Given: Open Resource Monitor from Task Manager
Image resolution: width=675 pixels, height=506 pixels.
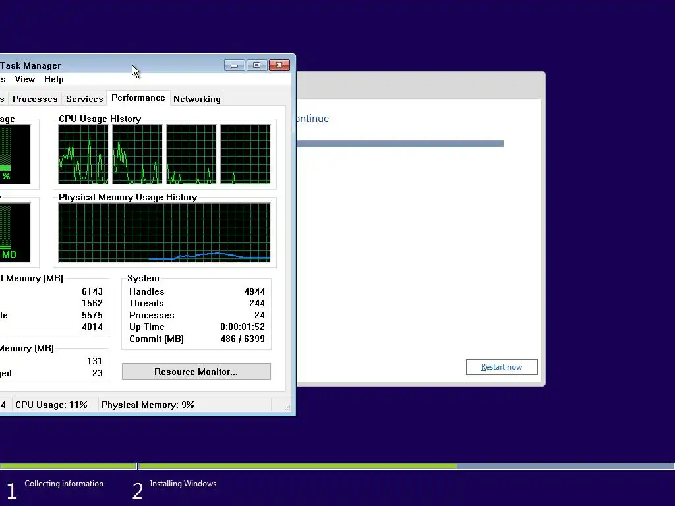Looking at the screenshot, I should tap(196, 372).
